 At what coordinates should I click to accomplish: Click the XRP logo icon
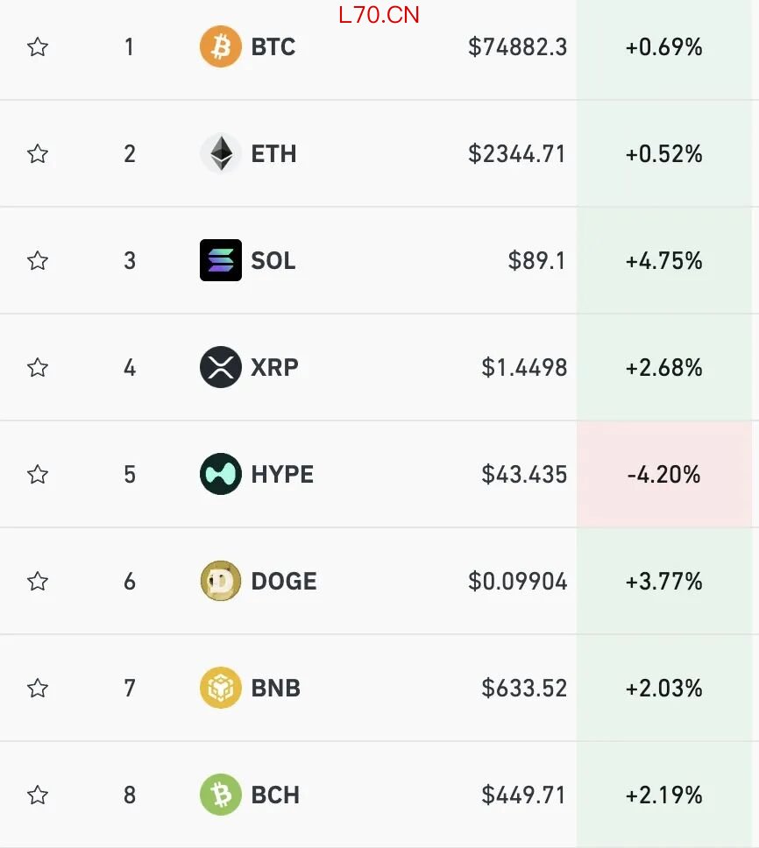(x=220, y=367)
